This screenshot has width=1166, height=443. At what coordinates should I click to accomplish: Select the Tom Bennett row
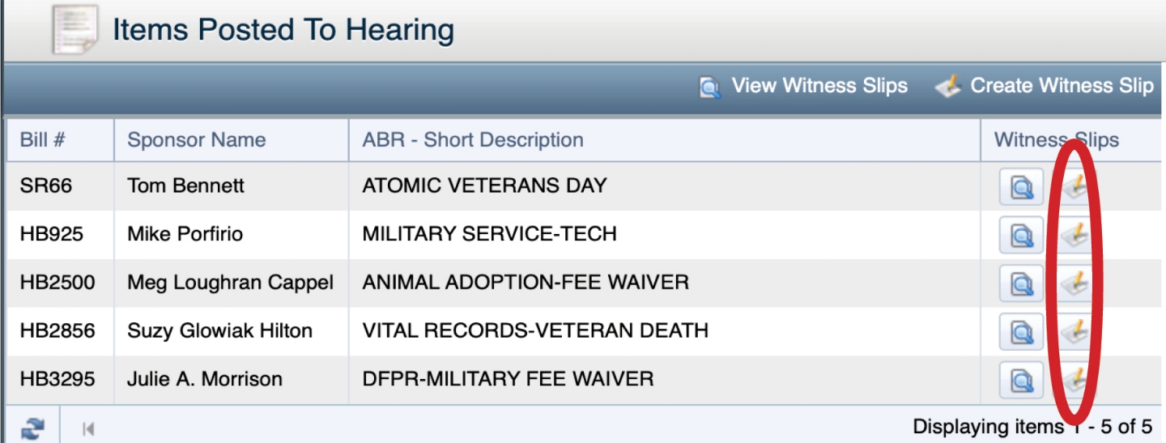click(583, 185)
